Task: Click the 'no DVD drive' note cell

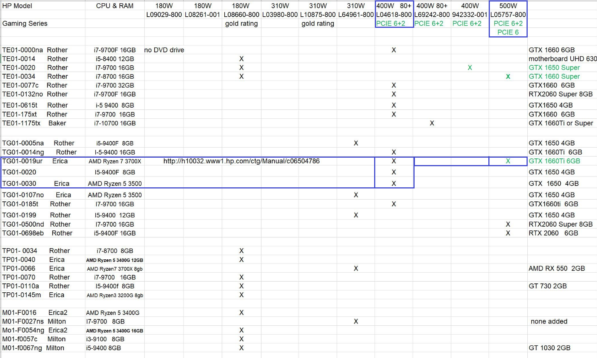Action: [164, 50]
